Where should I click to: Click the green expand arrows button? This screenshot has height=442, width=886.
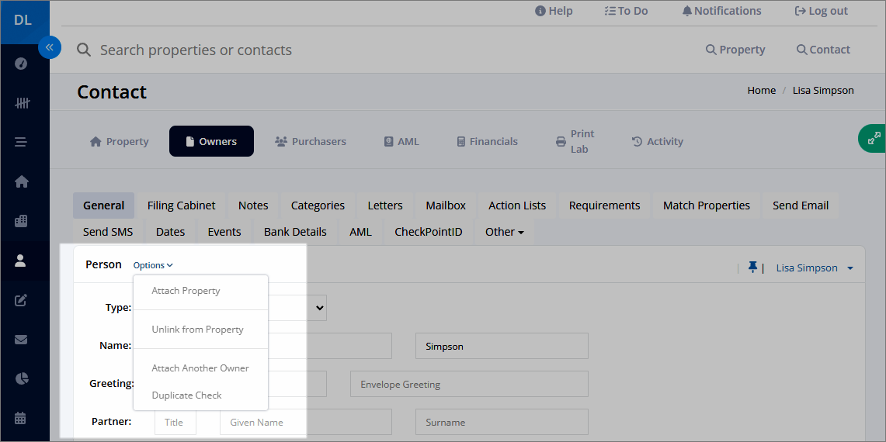coord(873,138)
